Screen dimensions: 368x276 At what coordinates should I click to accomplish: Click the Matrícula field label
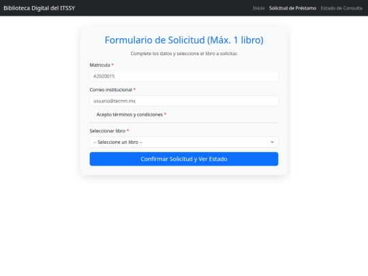(99, 65)
